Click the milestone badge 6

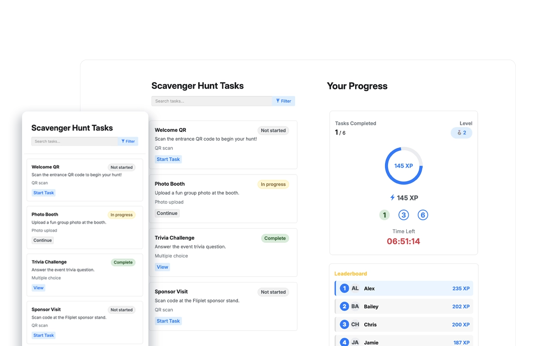pos(423,215)
